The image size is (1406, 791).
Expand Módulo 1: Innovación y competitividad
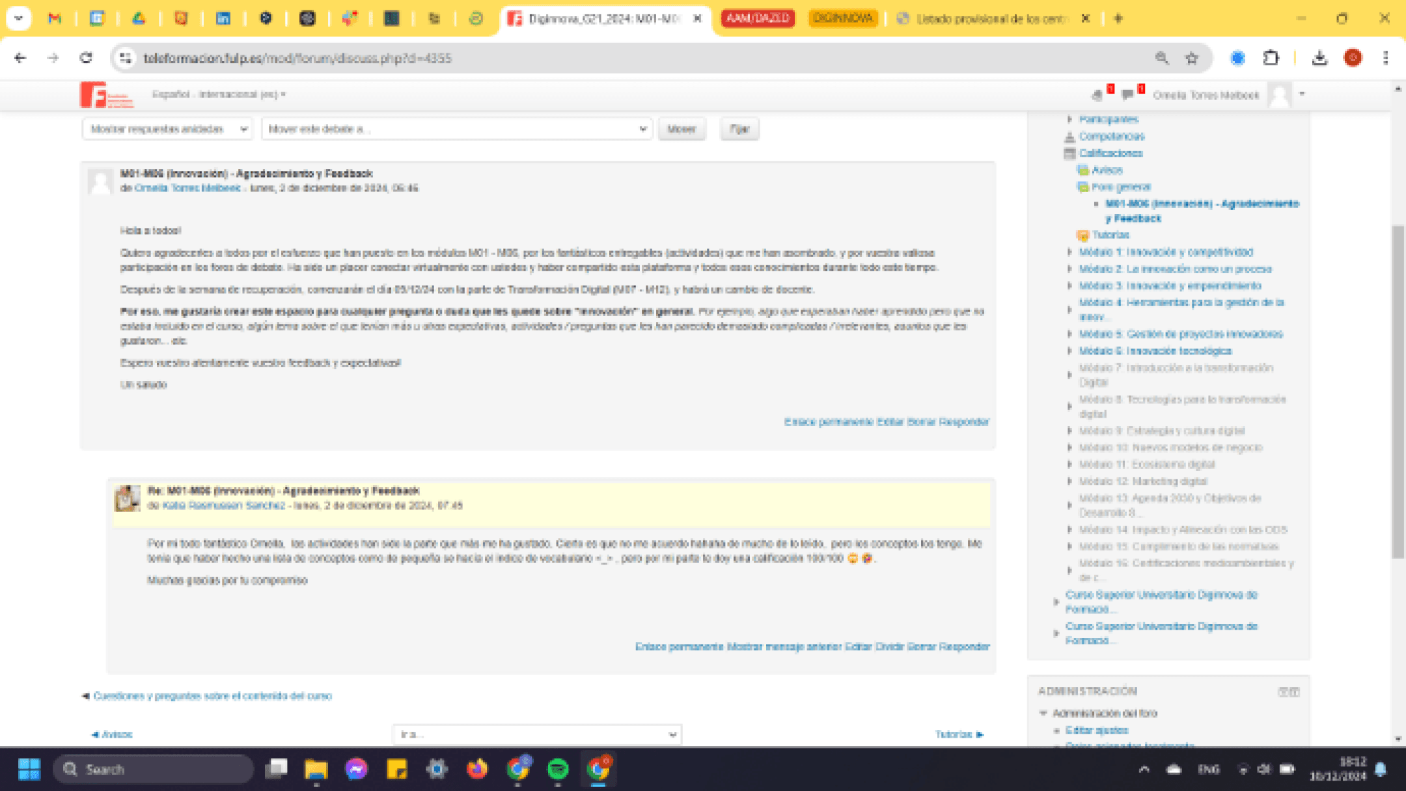pos(1070,252)
